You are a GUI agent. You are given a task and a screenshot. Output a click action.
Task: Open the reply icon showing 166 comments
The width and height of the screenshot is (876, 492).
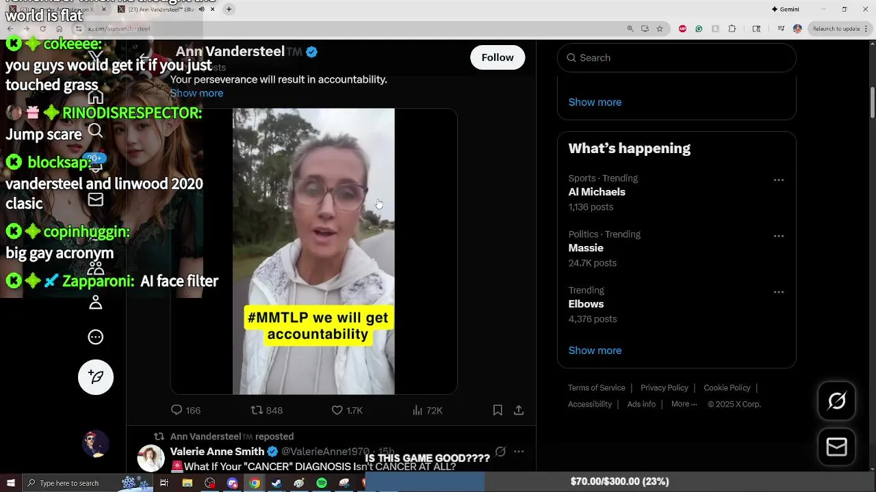coord(185,410)
